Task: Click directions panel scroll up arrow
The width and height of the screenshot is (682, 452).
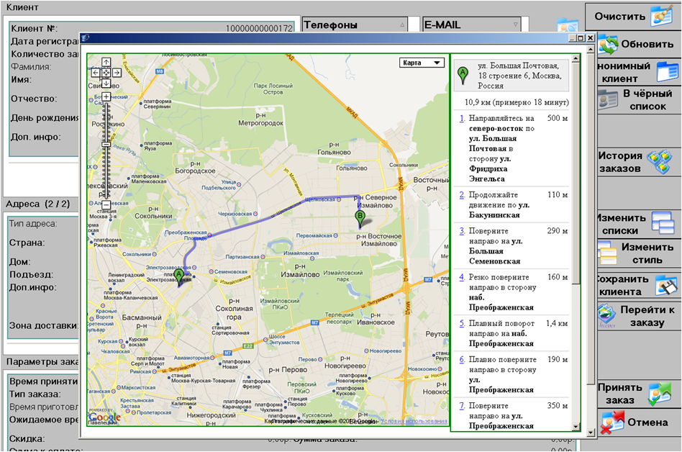Action: point(576,58)
